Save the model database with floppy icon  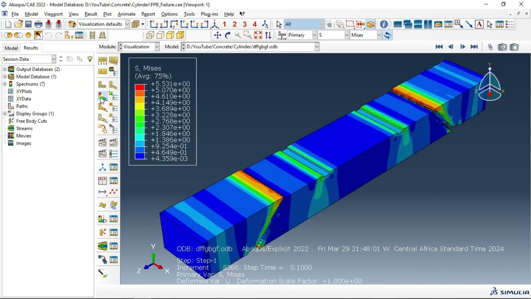28,24
